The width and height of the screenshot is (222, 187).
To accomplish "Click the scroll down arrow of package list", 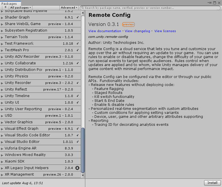I will [83, 175].
